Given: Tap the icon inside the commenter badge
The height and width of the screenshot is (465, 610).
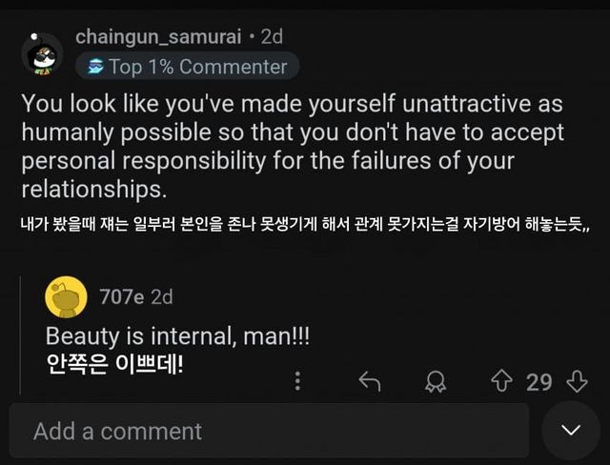Looking at the screenshot, I should click(94, 67).
